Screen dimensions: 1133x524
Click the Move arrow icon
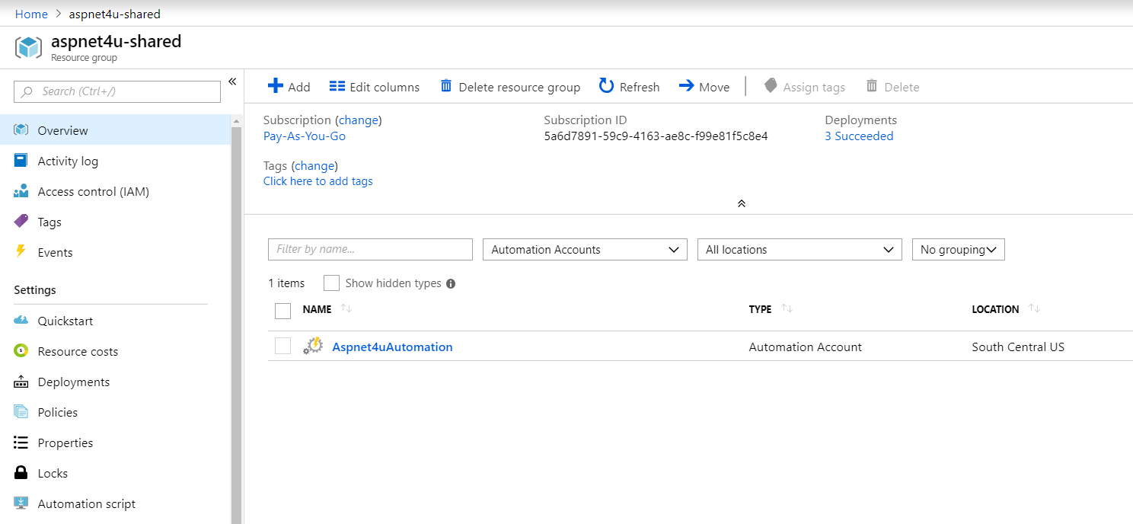[686, 86]
